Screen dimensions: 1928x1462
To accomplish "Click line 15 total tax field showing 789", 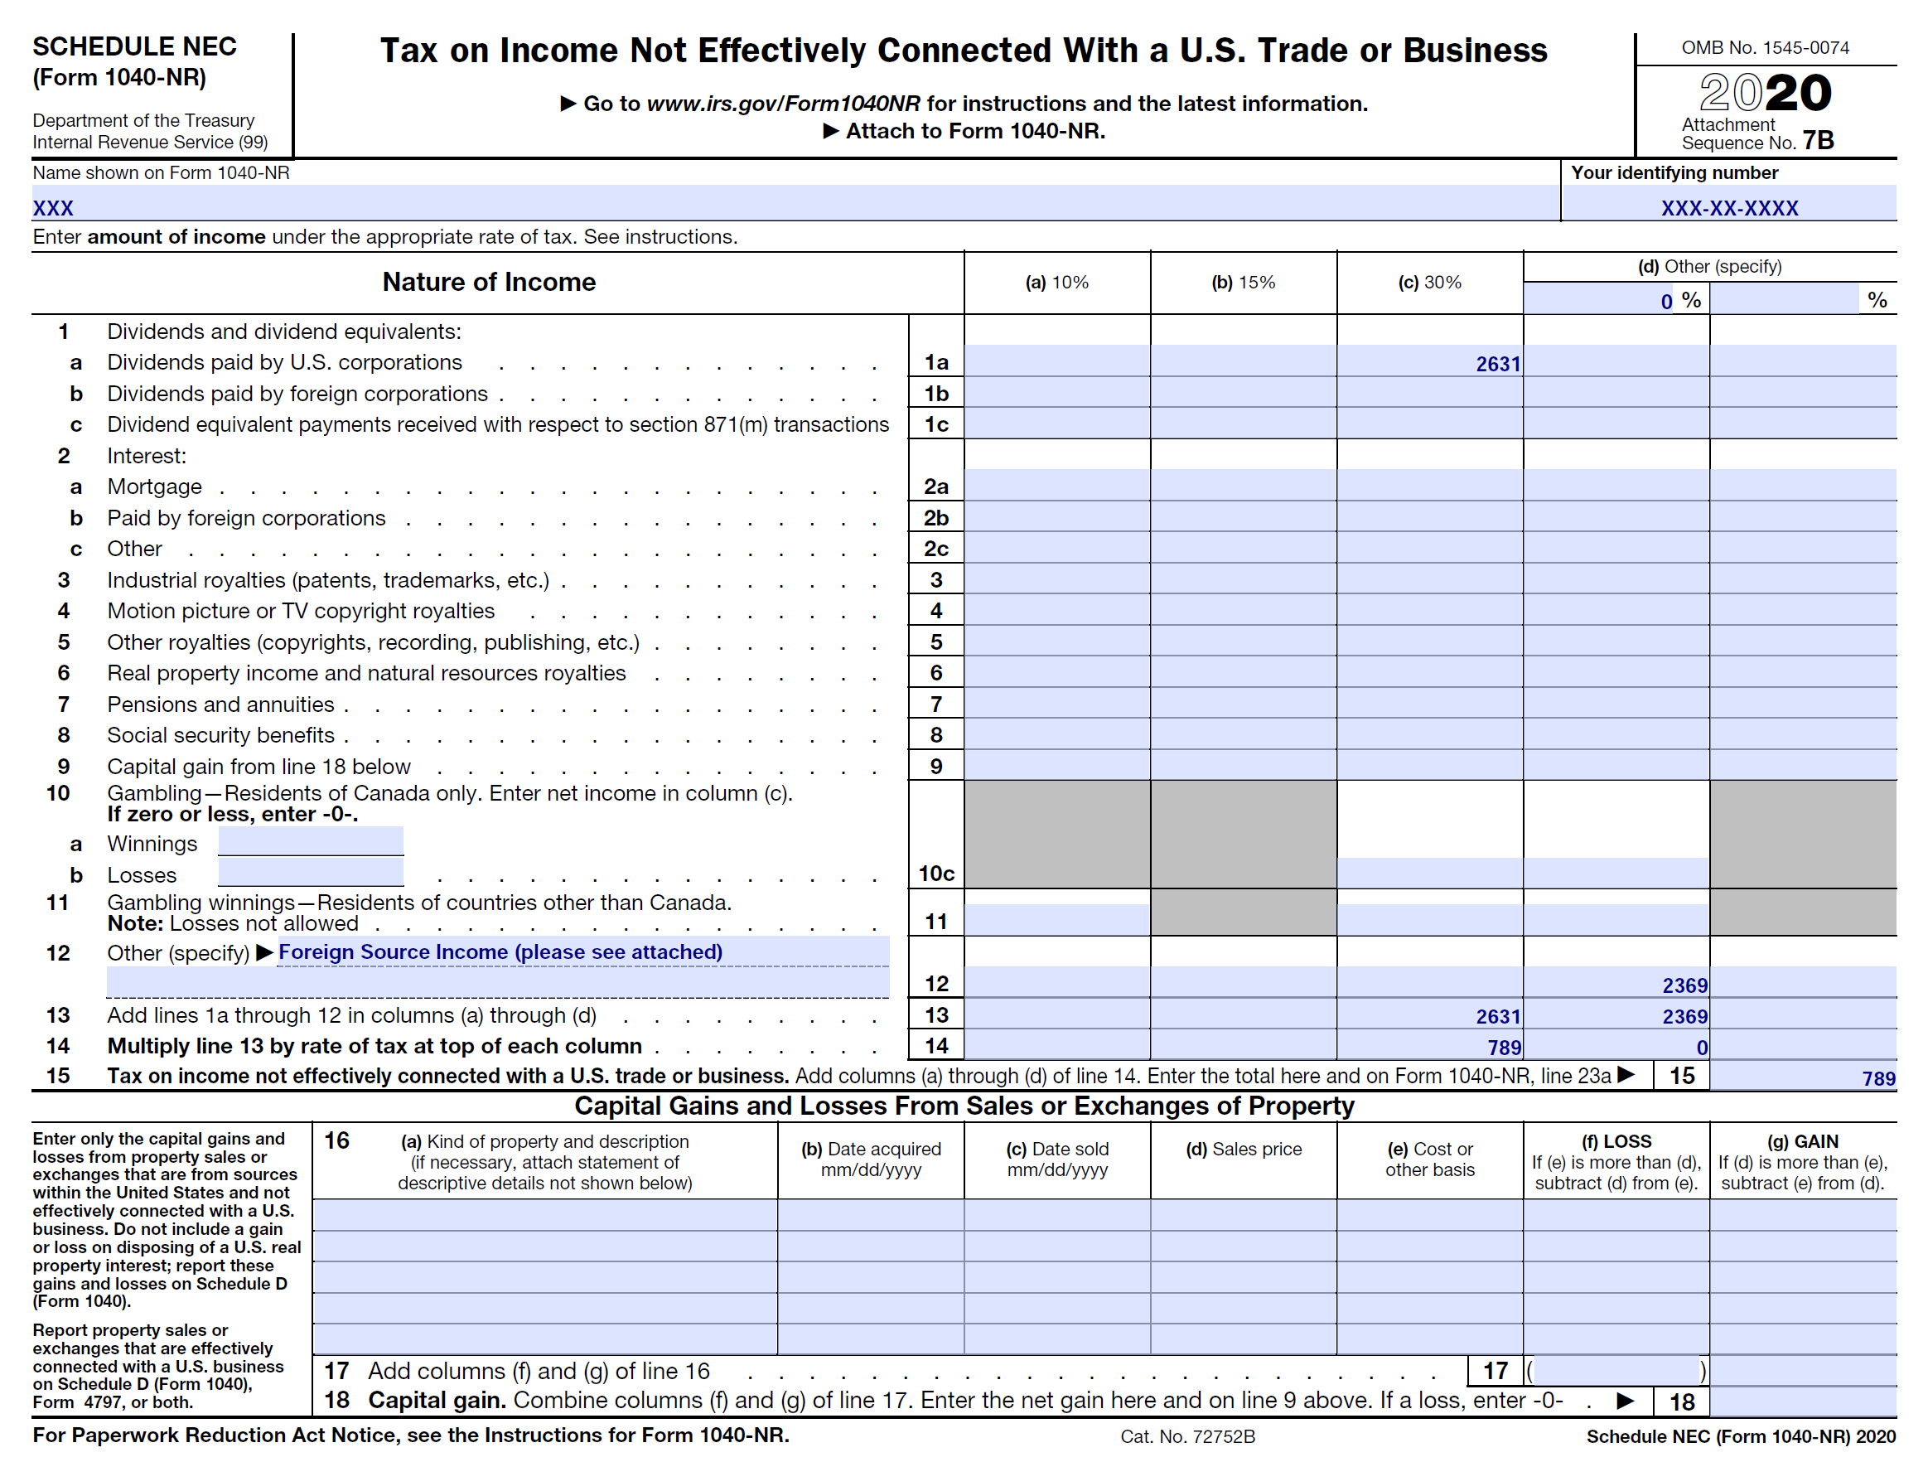I will (x=1804, y=1076).
